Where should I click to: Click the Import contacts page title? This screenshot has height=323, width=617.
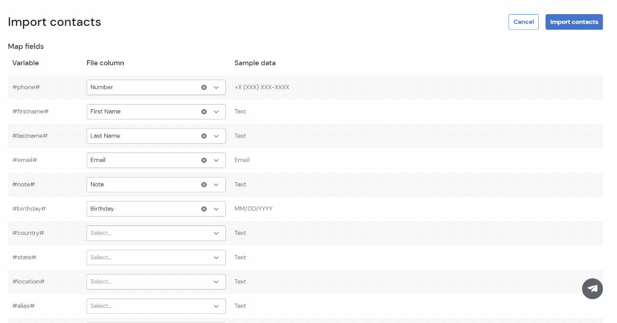(54, 22)
